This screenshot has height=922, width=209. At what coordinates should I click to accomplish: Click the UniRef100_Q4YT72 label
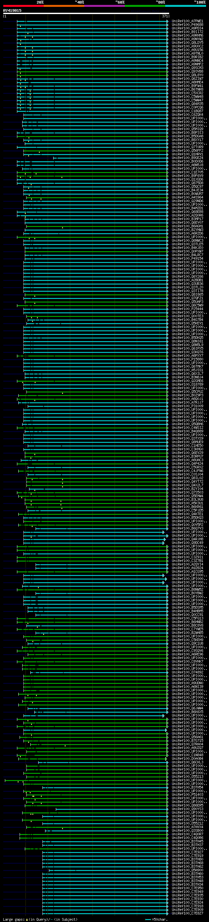(x=187, y=481)
